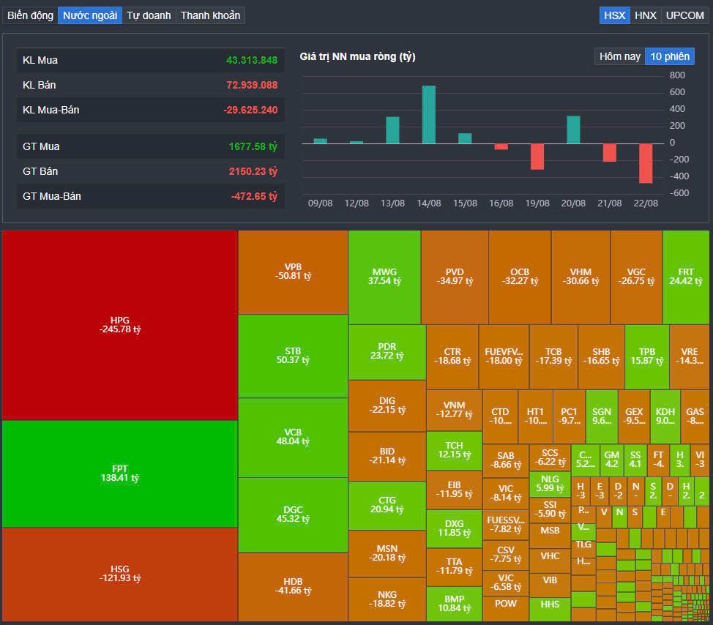Image resolution: width=713 pixels, height=625 pixels.
Task: Click the BID -21.14 tỷ tile
Action: click(x=387, y=456)
